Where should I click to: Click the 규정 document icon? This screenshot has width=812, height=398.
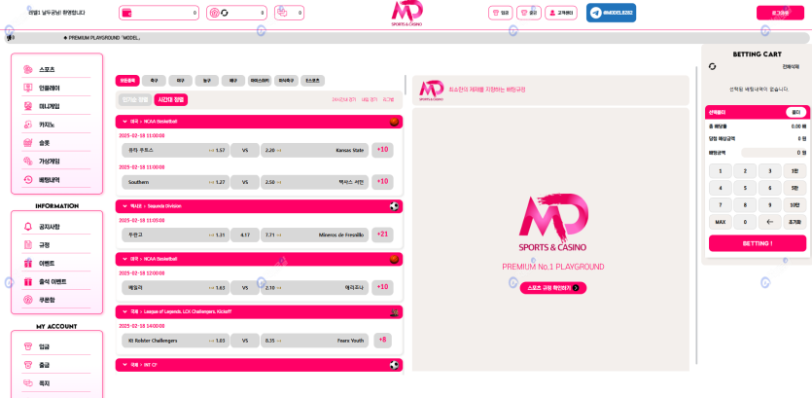28,245
